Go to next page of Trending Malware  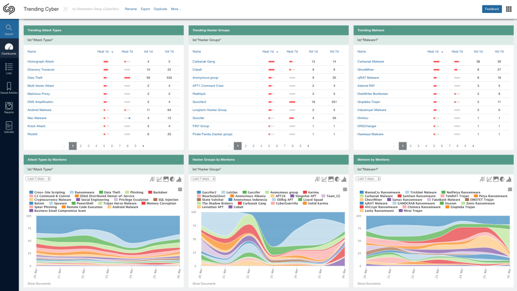[x=473, y=146]
